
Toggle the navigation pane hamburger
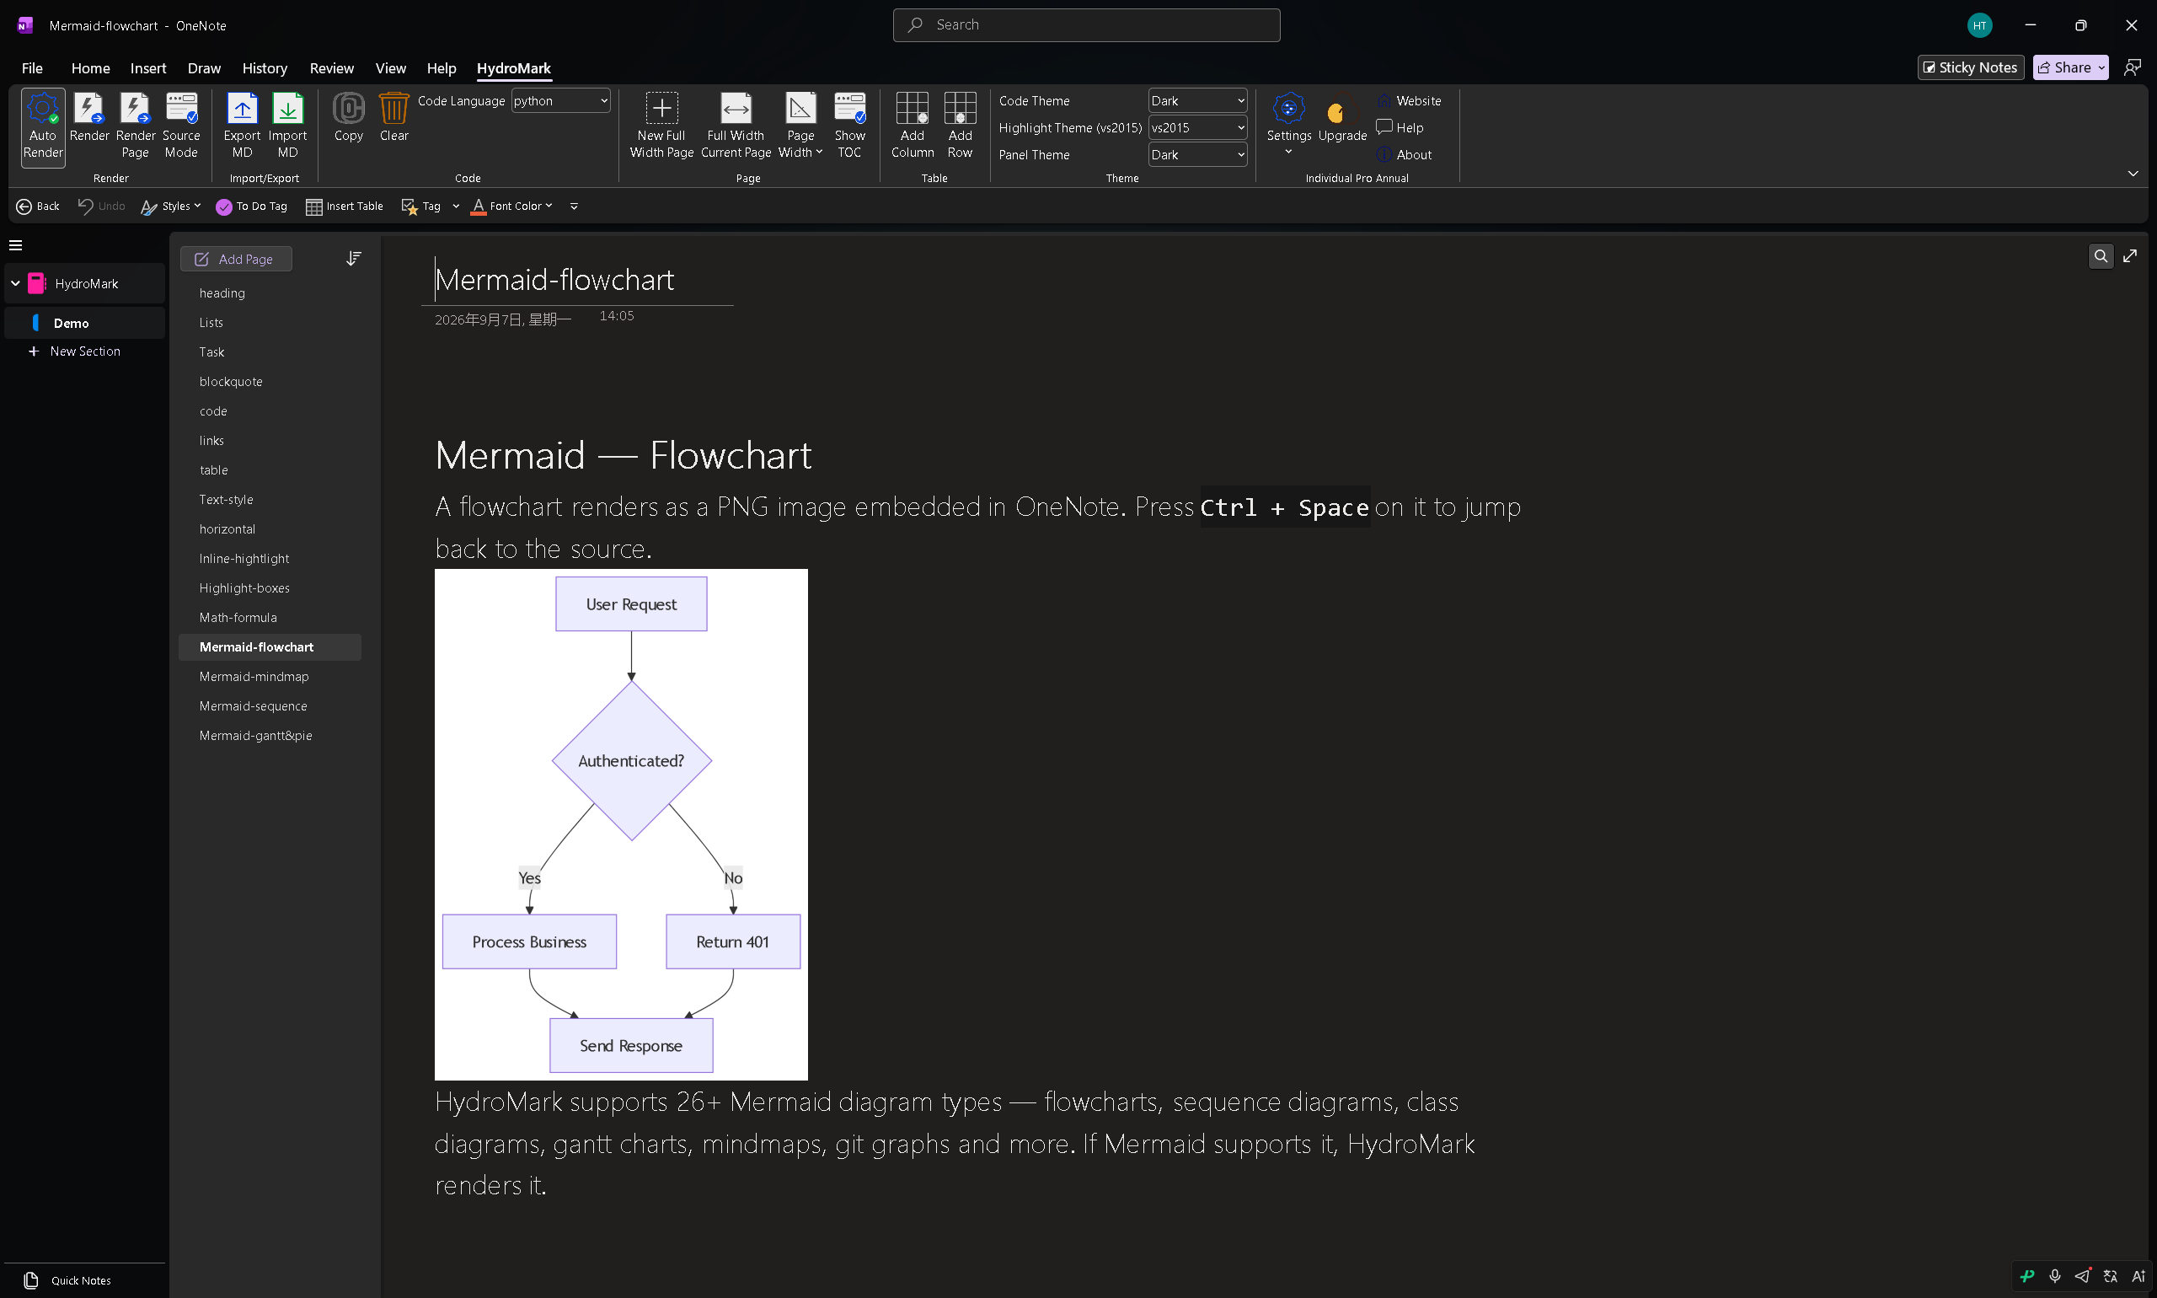[16, 245]
